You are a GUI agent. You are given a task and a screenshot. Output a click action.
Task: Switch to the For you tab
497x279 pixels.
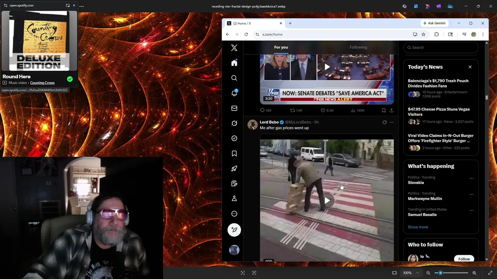[x=281, y=47]
